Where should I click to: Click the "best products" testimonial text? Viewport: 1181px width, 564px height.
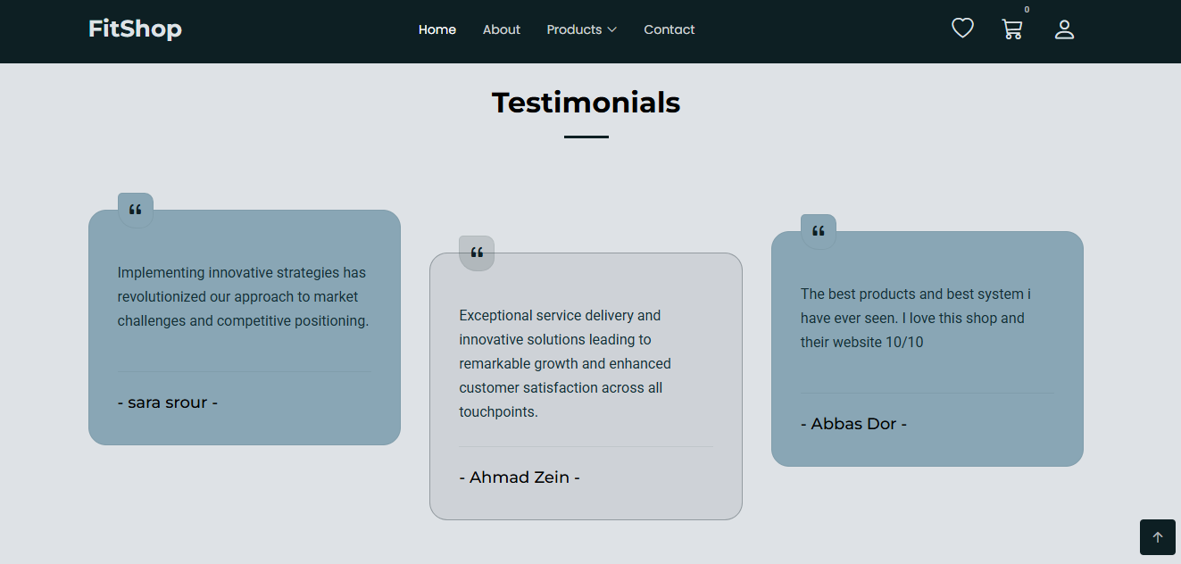pos(915,318)
